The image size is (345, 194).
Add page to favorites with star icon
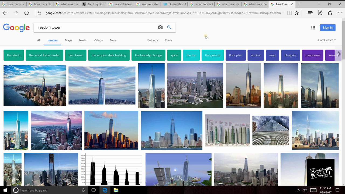pyautogui.click(x=297, y=13)
